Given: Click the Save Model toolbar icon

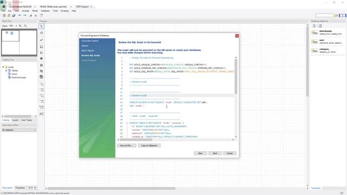Looking at the screenshot, I should click(x=14, y=16).
